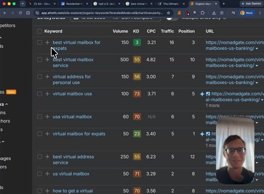Open the Ahrefs extension icon in the toolbar

pyautogui.click(x=179, y=13)
